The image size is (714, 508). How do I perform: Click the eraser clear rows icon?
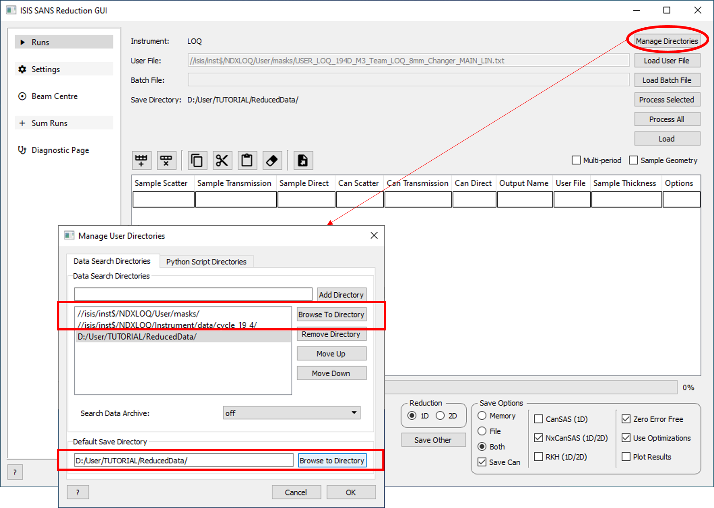pyautogui.click(x=271, y=161)
